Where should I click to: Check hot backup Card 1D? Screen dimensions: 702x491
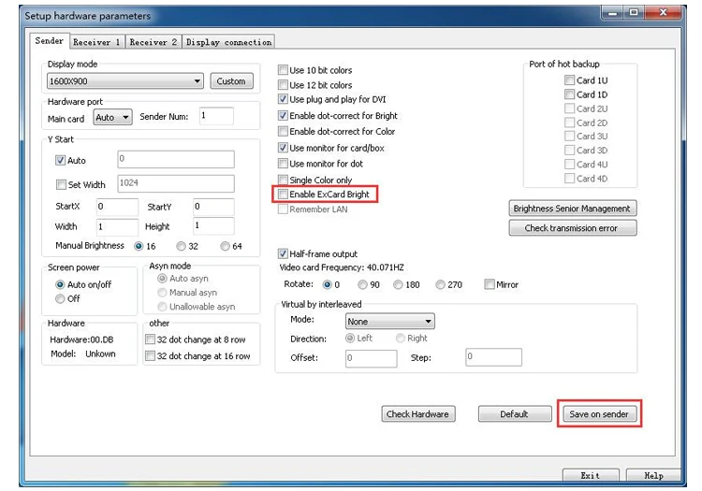(x=569, y=94)
